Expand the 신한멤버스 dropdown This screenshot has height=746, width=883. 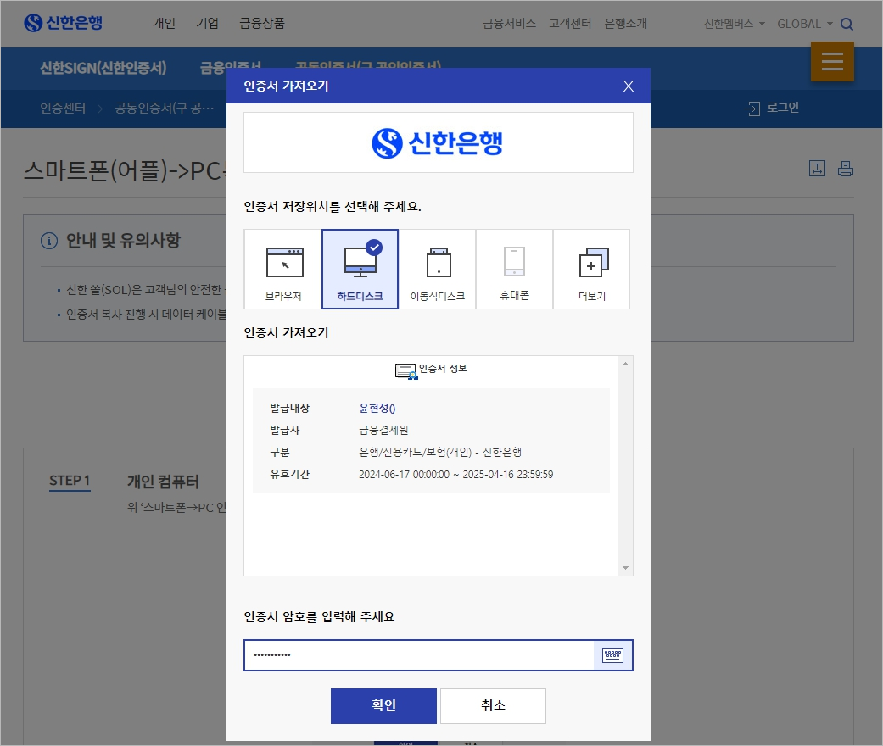735,24
